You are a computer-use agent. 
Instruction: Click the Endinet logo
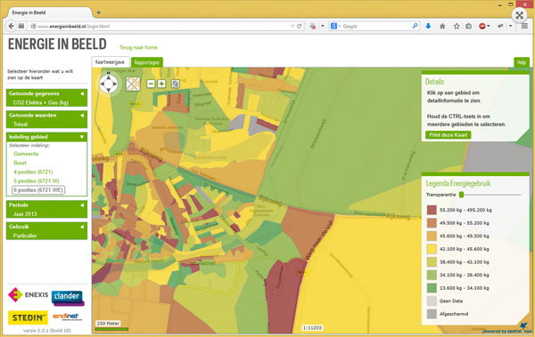(x=67, y=317)
